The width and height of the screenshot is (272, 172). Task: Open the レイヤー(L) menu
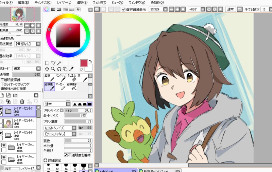[64, 2]
